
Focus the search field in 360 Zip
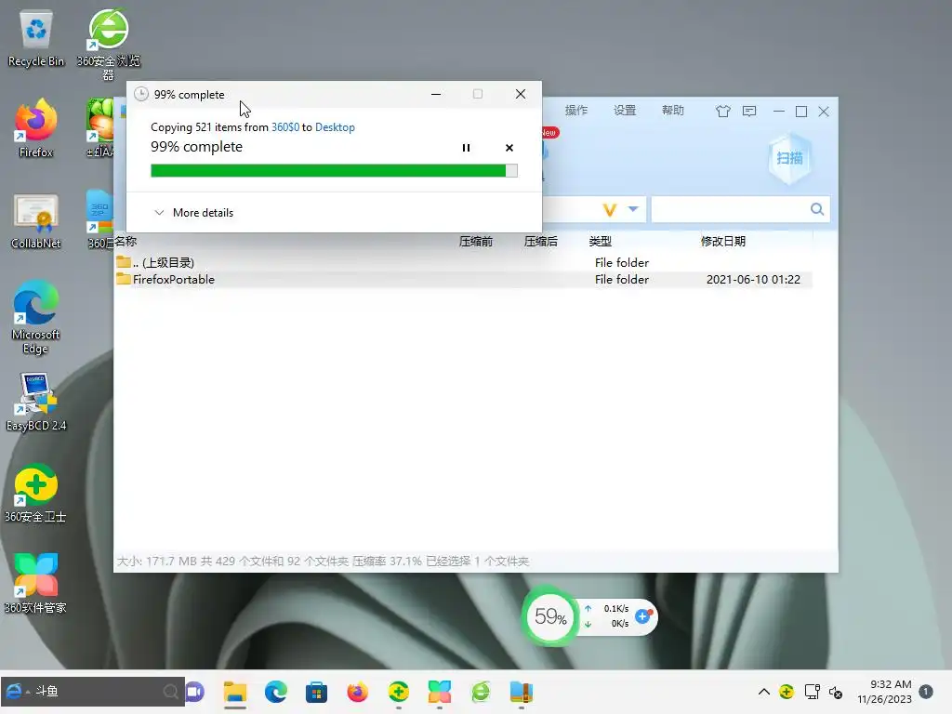(729, 209)
